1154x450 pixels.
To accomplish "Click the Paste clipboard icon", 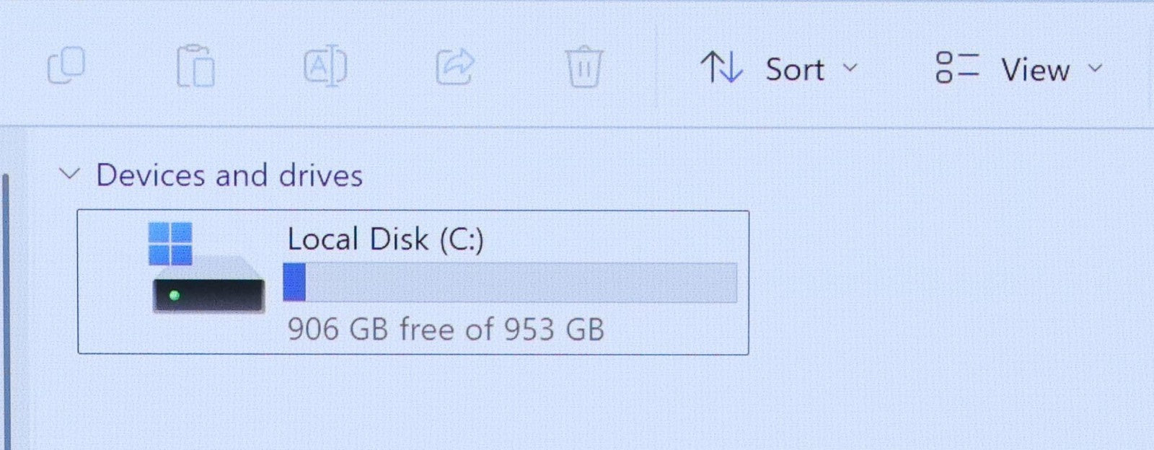I will click(195, 66).
